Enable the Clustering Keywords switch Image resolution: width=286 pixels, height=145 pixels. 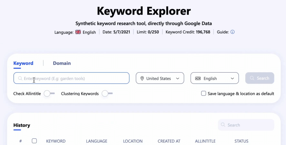pos(107,93)
